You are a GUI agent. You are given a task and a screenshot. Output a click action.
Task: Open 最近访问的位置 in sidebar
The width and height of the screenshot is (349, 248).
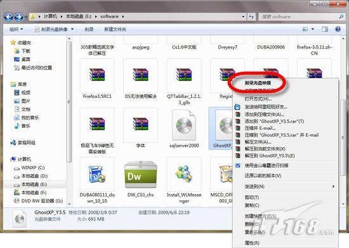[x=33, y=67]
